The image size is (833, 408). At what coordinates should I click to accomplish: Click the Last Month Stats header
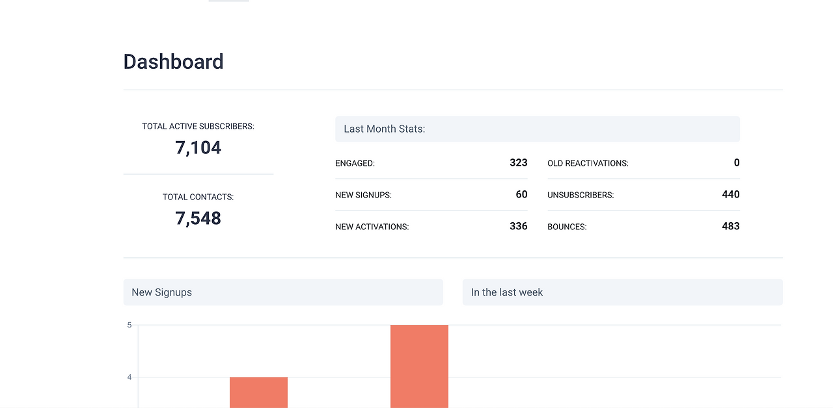(x=538, y=129)
